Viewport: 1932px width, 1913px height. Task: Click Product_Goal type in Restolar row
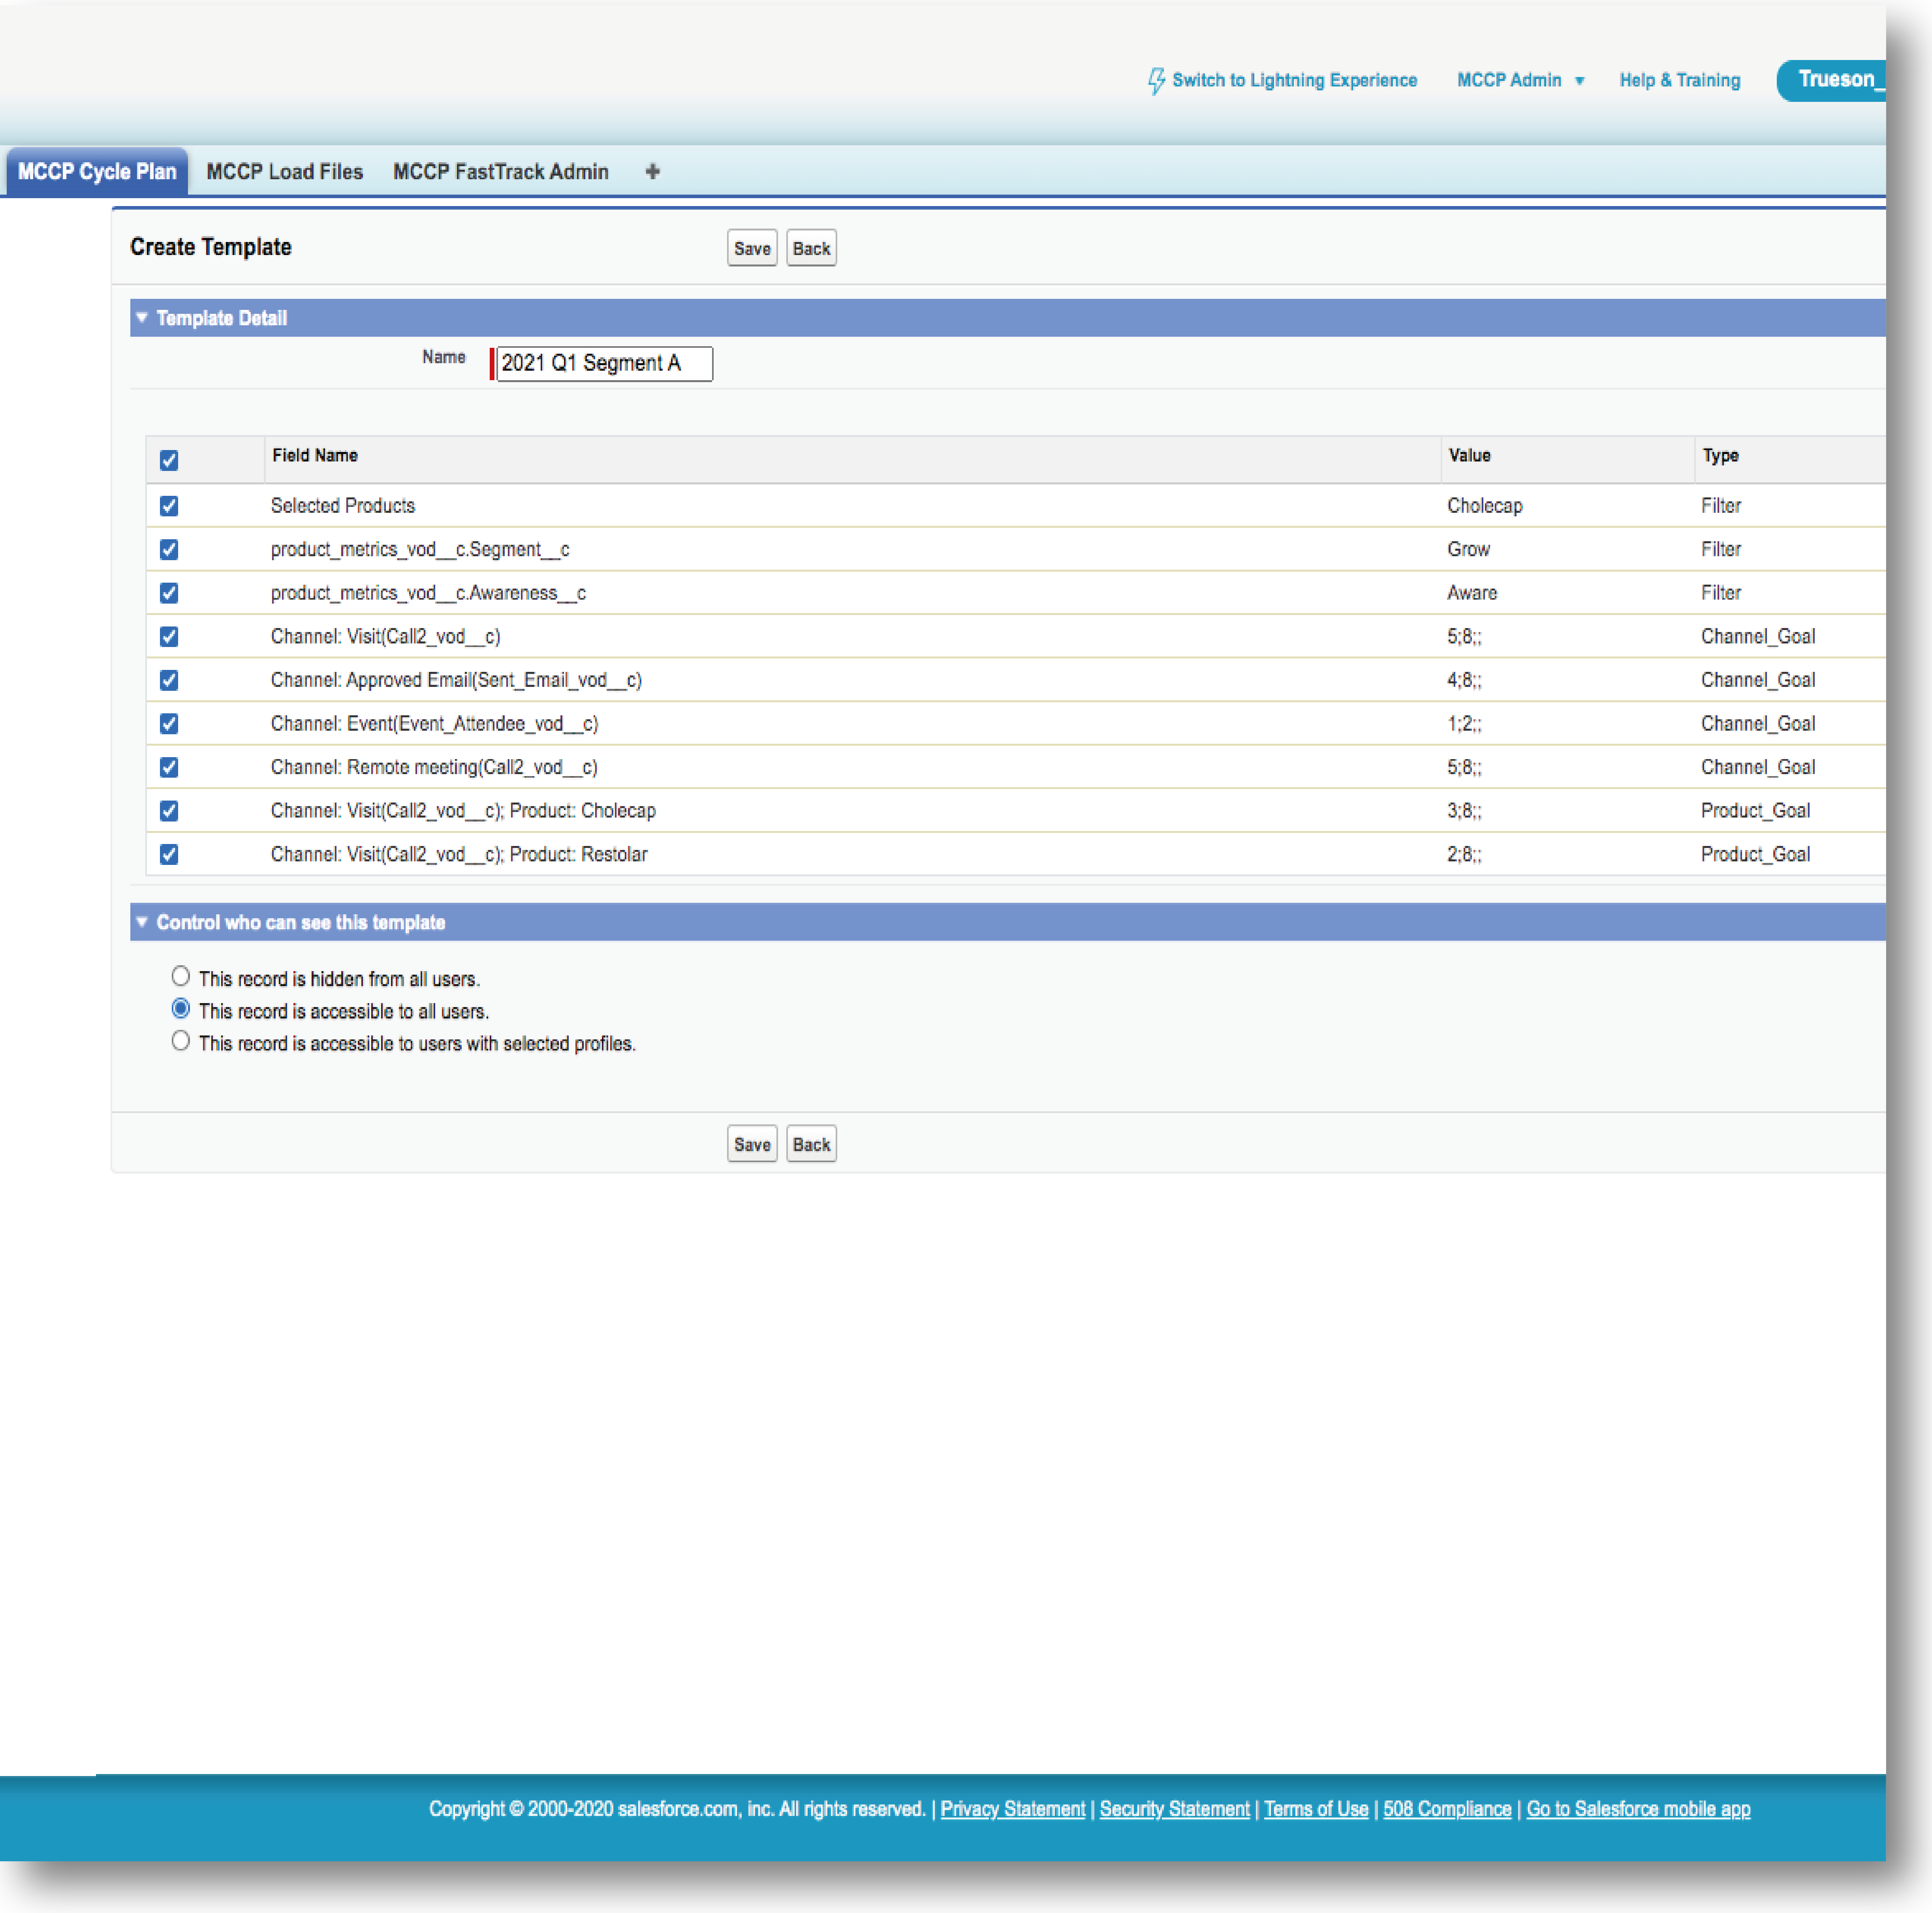tap(1755, 855)
